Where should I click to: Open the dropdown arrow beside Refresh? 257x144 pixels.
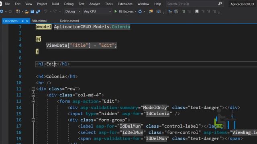(144, 12)
